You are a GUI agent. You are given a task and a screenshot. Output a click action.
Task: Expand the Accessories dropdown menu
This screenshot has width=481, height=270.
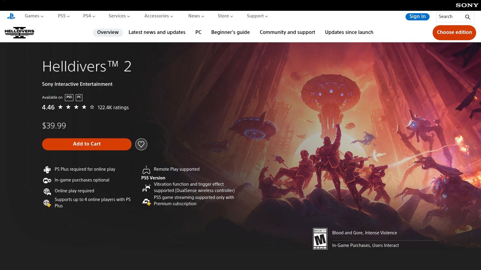[x=159, y=16]
